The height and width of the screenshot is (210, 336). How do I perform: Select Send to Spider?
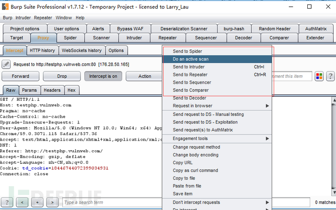(217, 52)
